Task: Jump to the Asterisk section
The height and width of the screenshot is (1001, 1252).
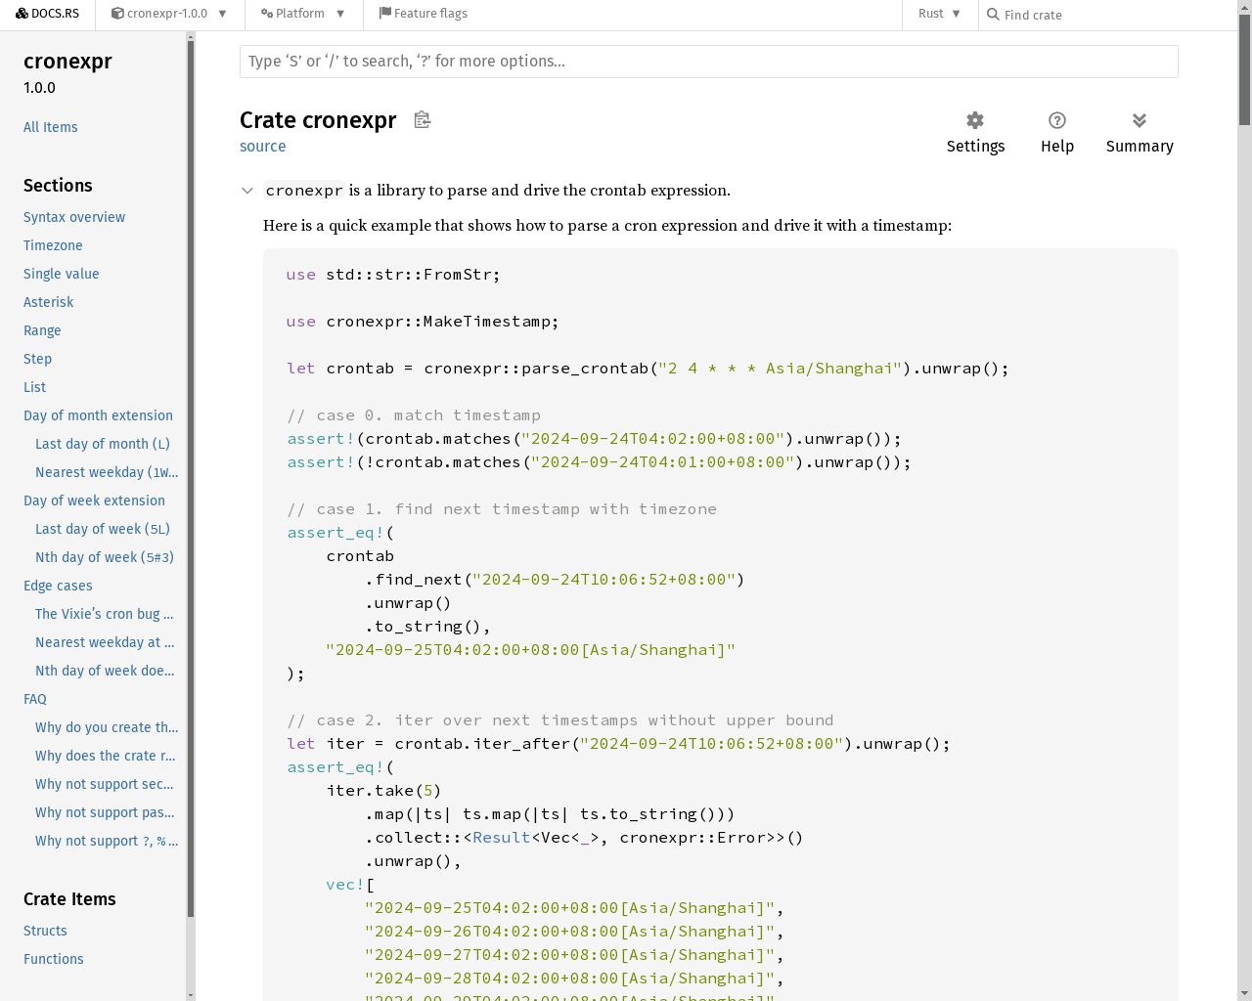Action: pyautogui.click(x=49, y=302)
